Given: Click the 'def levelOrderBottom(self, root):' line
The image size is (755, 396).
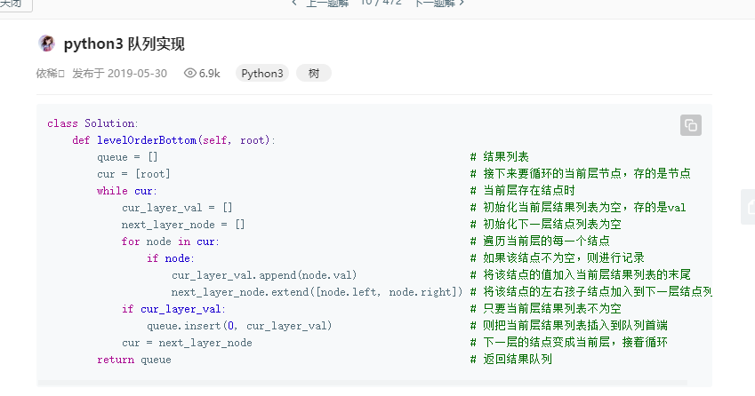Looking at the screenshot, I should [x=173, y=140].
